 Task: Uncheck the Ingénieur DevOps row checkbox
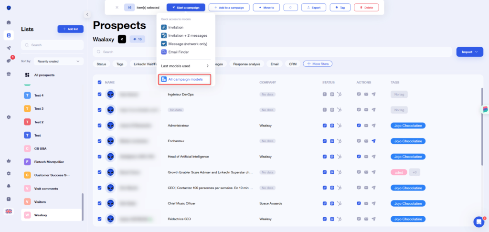pyautogui.click(x=99, y=94)
